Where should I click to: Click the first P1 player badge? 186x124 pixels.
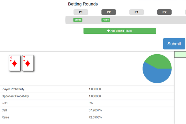tap(81, 12)
